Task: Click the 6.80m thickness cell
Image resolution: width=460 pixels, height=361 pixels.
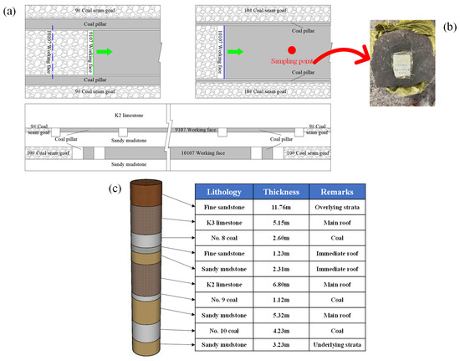Action: tap(281, 284)
